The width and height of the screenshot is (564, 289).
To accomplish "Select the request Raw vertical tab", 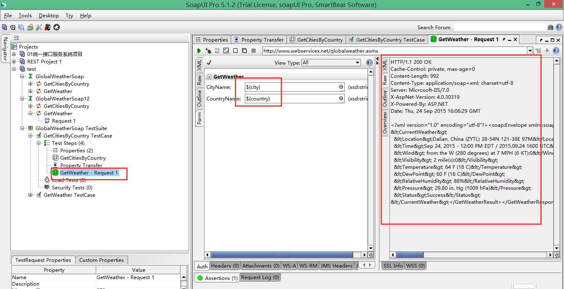I will (x=199, y=79).
